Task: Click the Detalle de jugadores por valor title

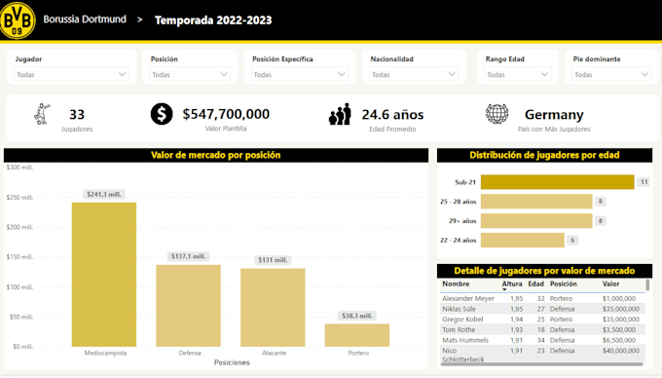Action: pyautogui.click(x=544, y=271)
